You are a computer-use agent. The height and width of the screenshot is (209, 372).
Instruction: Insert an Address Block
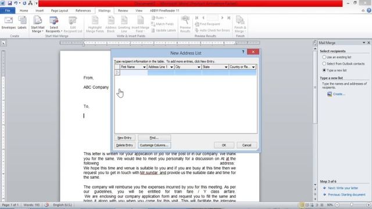coord(111,24)
